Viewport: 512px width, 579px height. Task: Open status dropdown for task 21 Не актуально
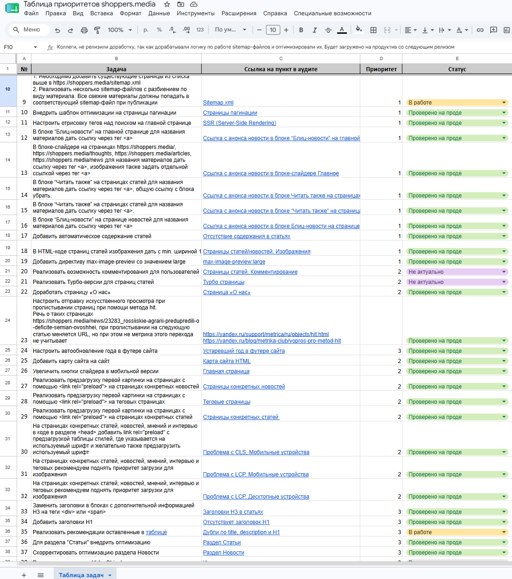pyautogui.click(x=504, y=282)
